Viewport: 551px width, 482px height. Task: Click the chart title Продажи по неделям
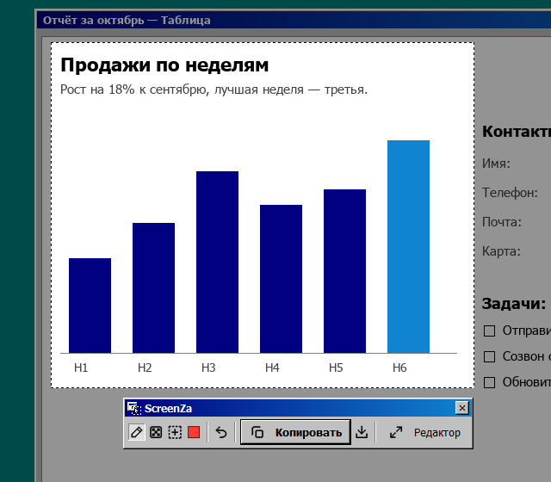click(164, 65)
